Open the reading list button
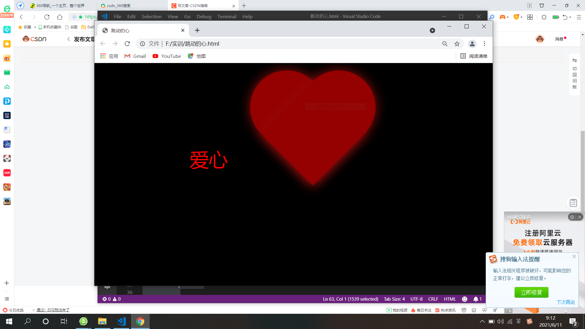This screenshot has width=585, height=329. [x=474, y=56]
